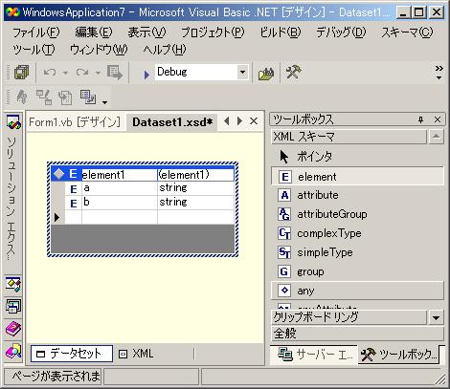Viewport: 450px width, 389px height.
Task: Open the schema toolbar options dropdown arrow
Action: [104, 102]
